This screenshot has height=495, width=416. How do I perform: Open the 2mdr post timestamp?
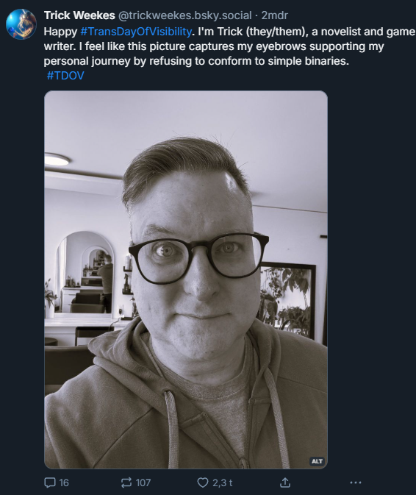tap(274, 15)
